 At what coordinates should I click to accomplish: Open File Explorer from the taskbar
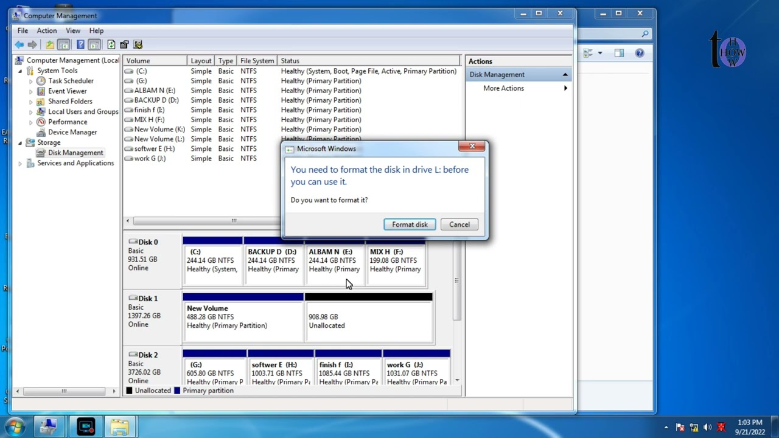(x=120, y=426)
